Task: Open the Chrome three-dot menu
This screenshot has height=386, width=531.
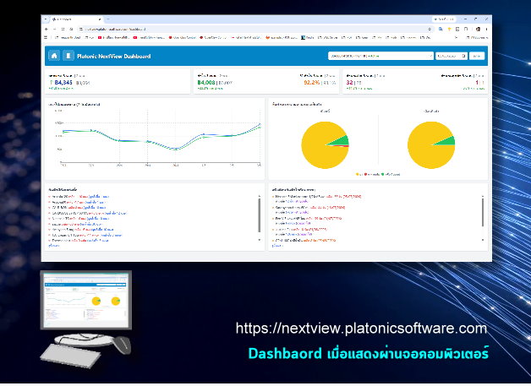Action: pos(486,29)
